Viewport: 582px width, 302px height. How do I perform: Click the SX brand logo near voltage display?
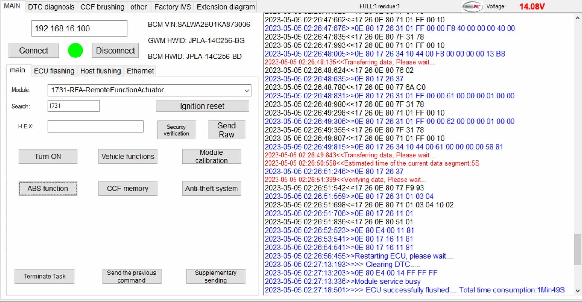tap(472, 6)
